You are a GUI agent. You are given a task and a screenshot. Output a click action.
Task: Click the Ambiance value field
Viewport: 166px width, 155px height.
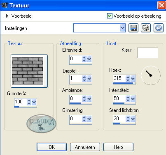[75, 99]
